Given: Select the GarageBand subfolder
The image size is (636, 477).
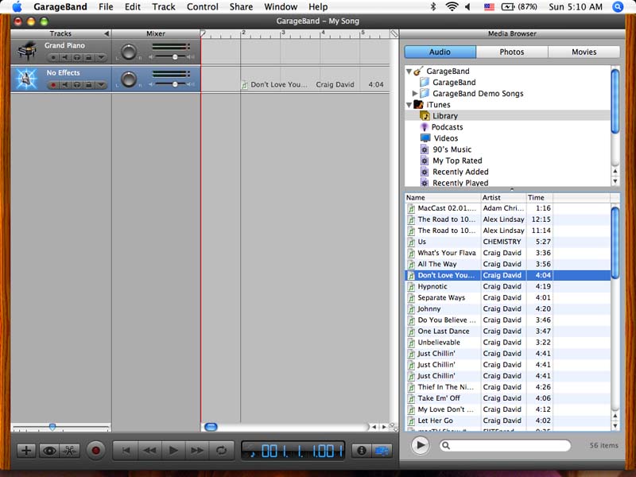Looking at the screenshot, I should pyautogui.click(x=454, y=83).
